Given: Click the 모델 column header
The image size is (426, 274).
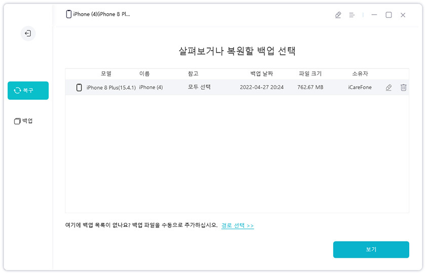Looking at the screenshot, I should click(106, 73).
